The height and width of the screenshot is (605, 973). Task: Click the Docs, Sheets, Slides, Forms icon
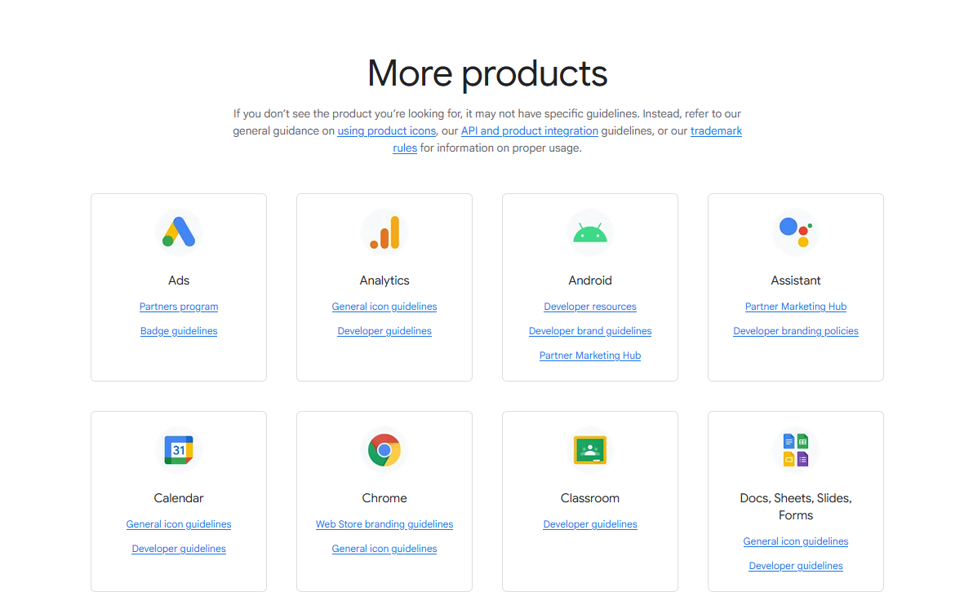(796, 450)
